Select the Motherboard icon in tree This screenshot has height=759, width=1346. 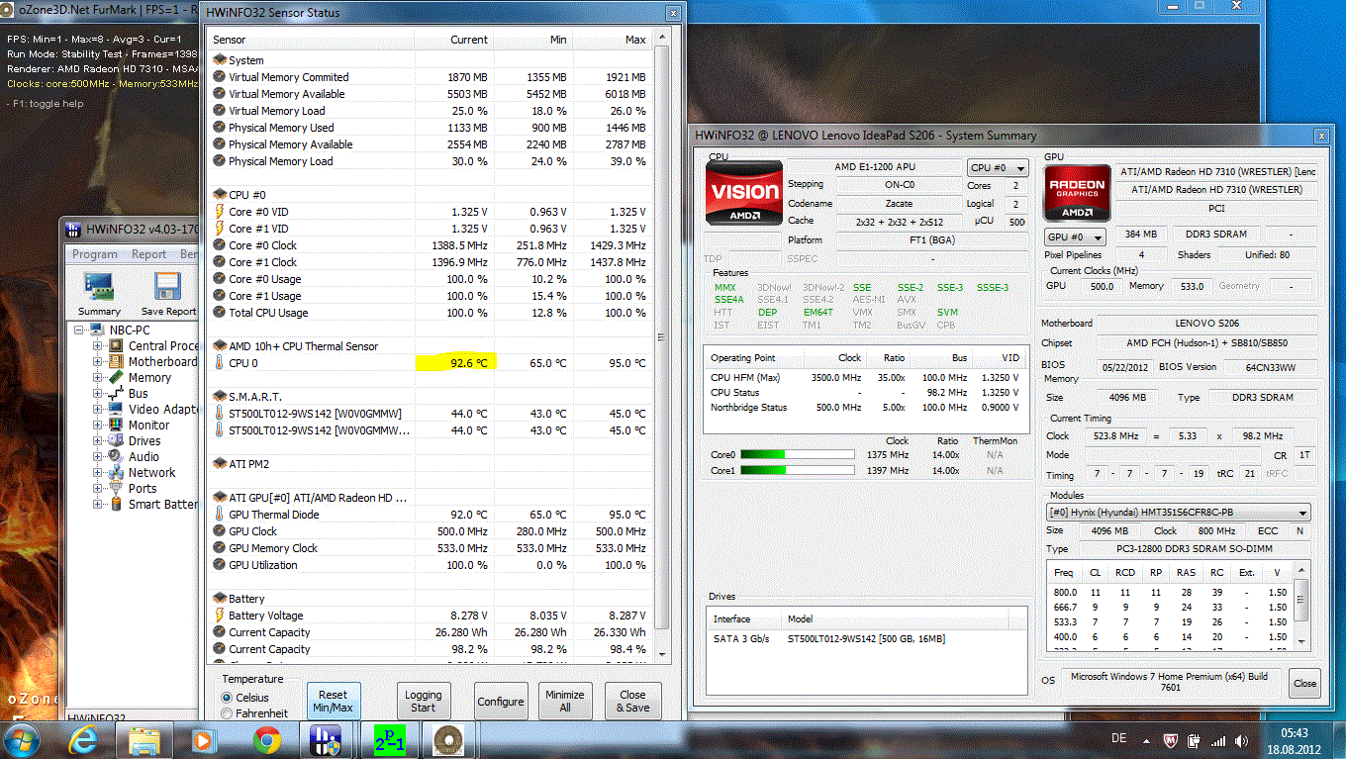pyautogui.click(x=117, y=361)
